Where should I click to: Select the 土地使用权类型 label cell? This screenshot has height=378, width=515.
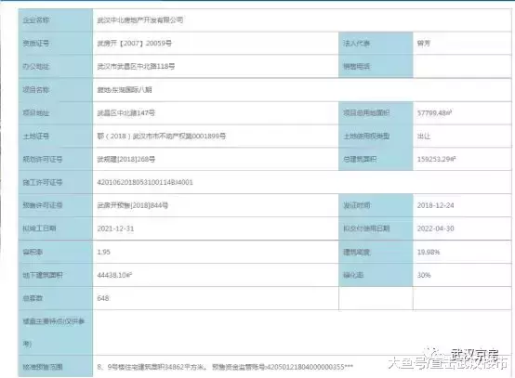pos(376,137)
